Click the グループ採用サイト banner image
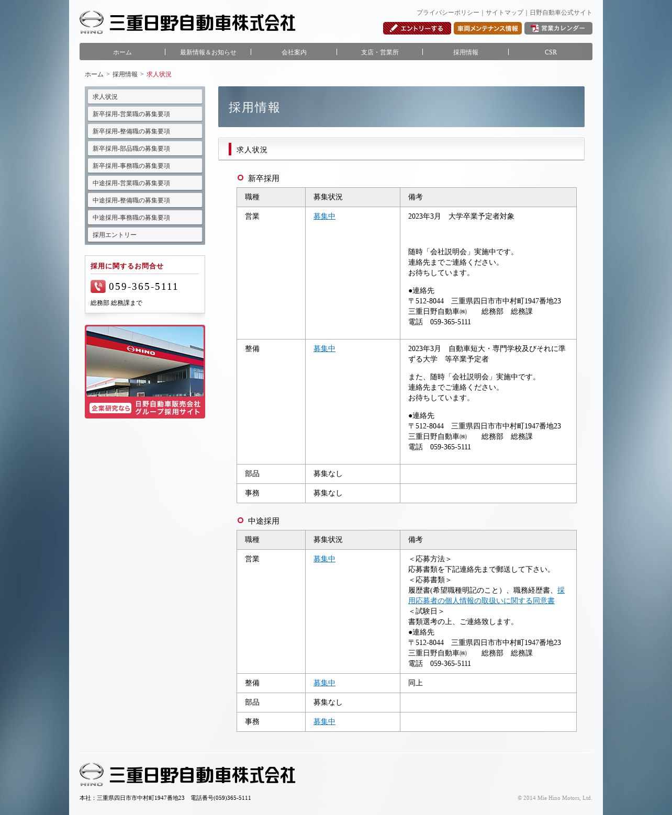672x815 pixels. click(x=145, y=372)
